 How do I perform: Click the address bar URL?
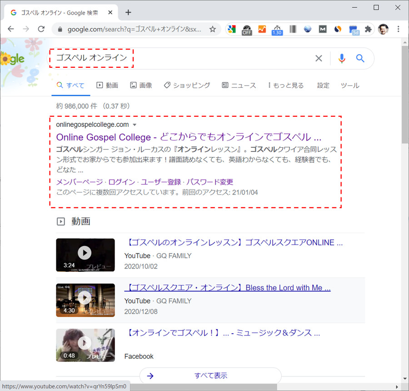(134, 29)
